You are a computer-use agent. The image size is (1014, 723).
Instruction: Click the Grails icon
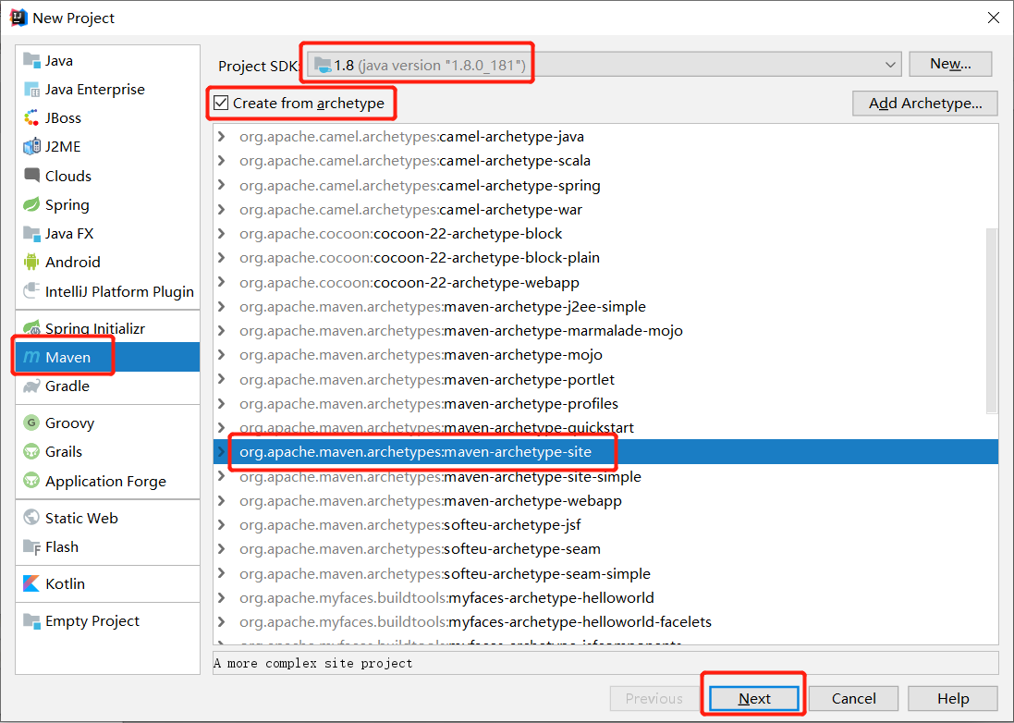point(31,451)
